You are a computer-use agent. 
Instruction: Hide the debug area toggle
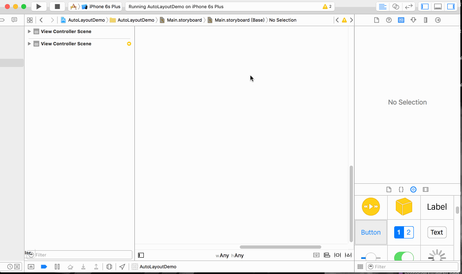click(x=31, y=267)
